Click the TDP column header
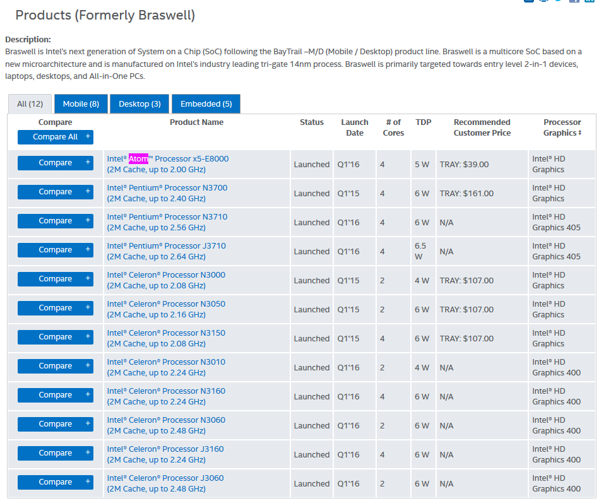 (424, 122)
